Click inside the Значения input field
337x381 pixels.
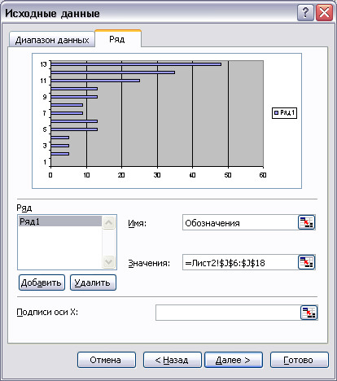click(x=240, y=262)
